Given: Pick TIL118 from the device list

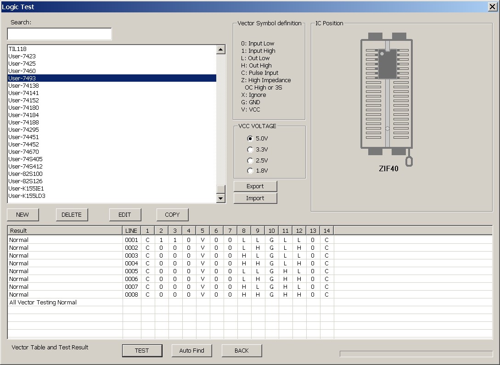Looking at the screenshot, I should pos(17,49).
